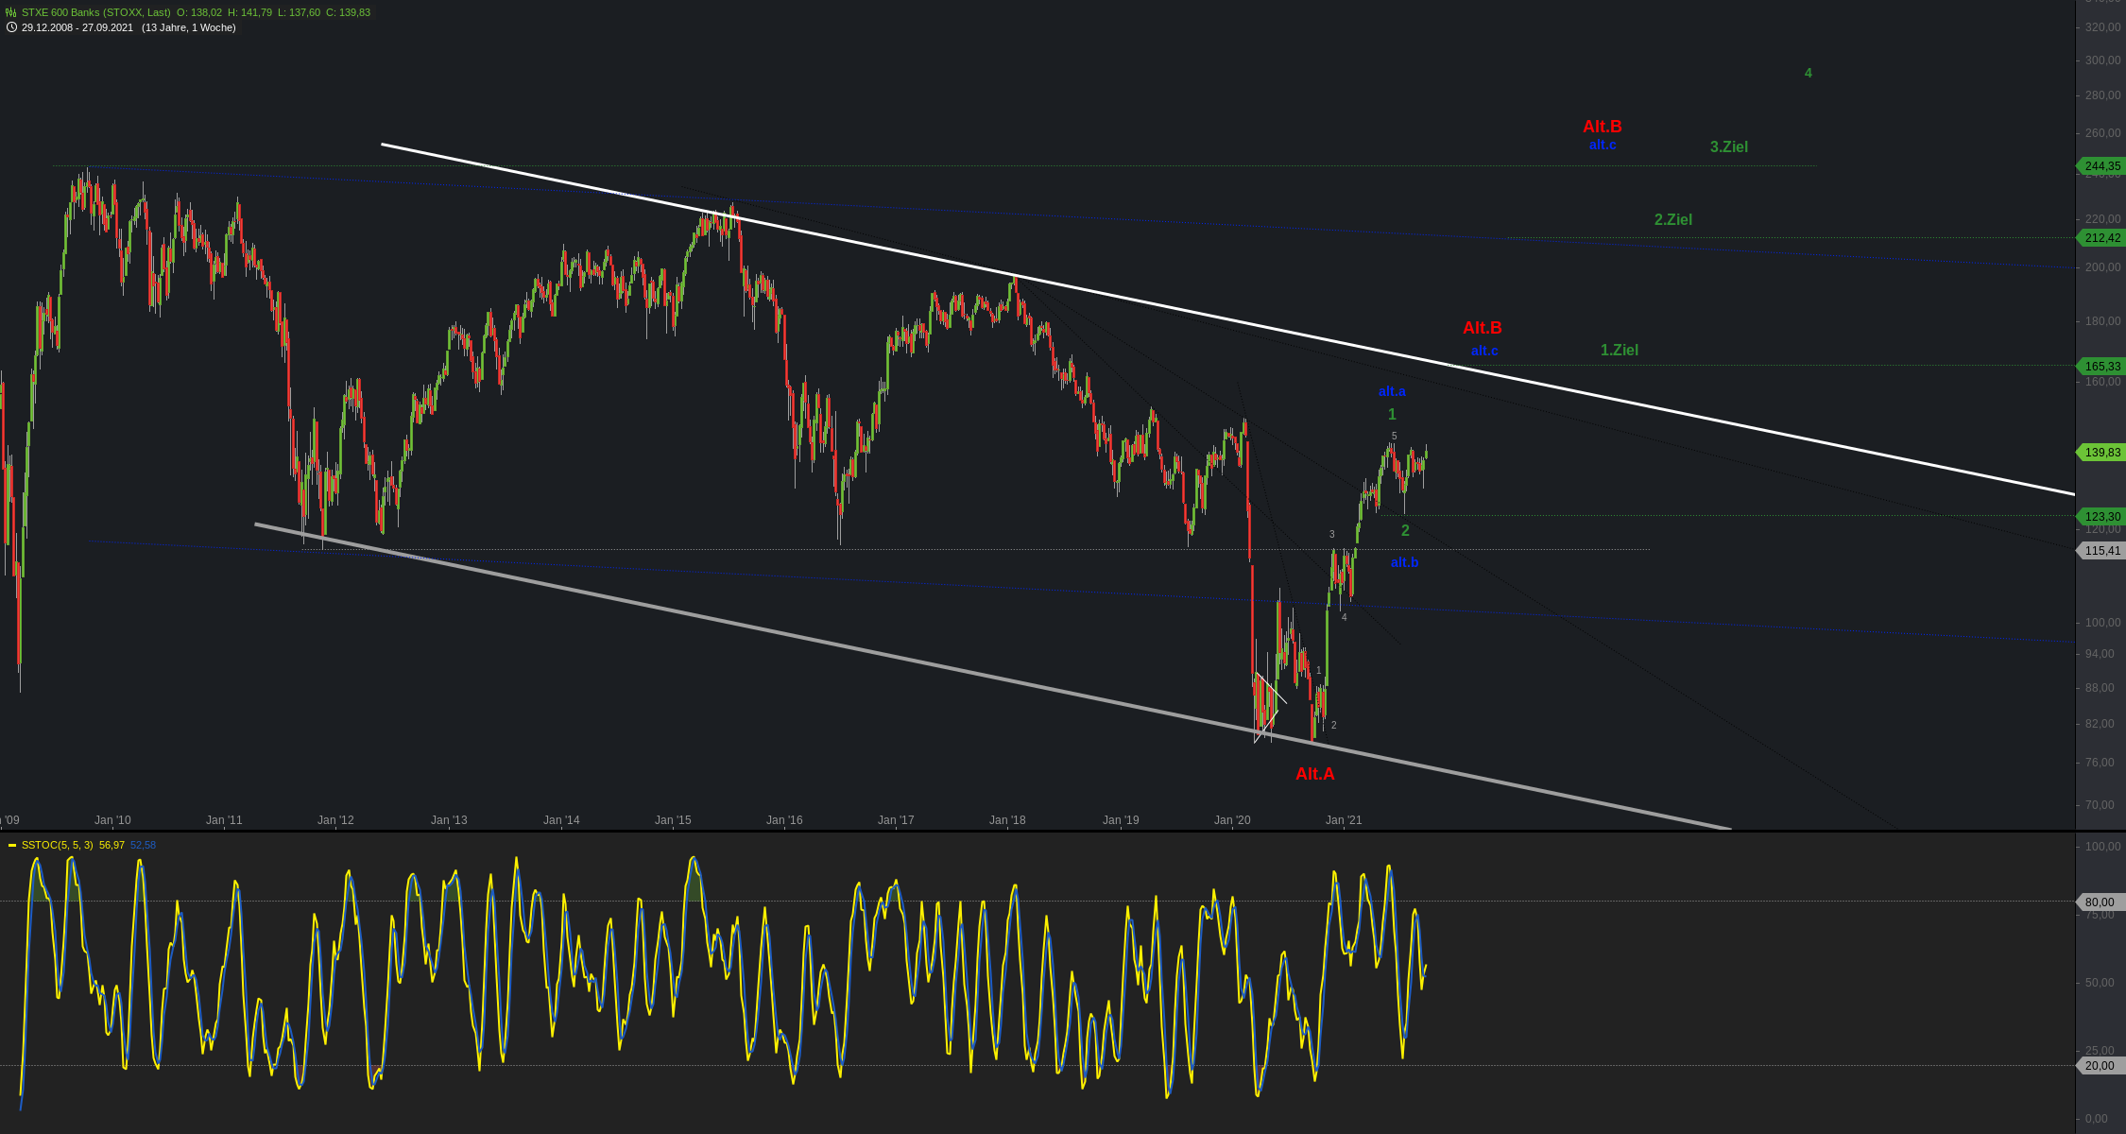The width and height of the screenshot is (2126, 1134).
Task: Click the yellow SSTOC legend marker
Action: click(x=12, y=845)
